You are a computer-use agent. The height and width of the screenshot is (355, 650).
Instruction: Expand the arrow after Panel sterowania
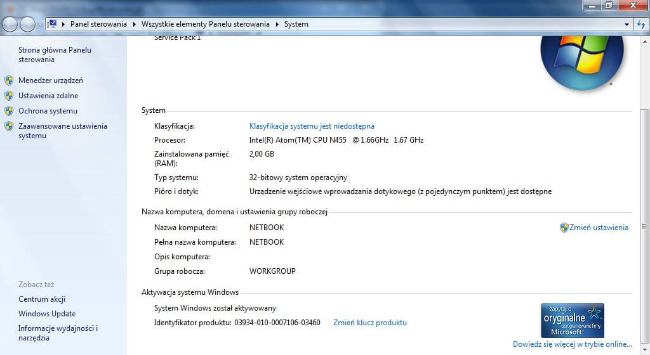coord(135,25)
